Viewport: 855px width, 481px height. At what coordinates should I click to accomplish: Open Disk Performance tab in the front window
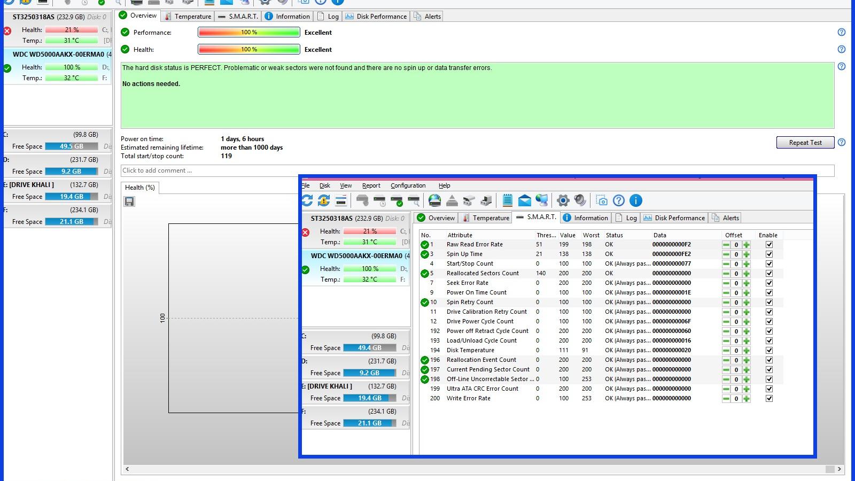(x=674, y=218)
